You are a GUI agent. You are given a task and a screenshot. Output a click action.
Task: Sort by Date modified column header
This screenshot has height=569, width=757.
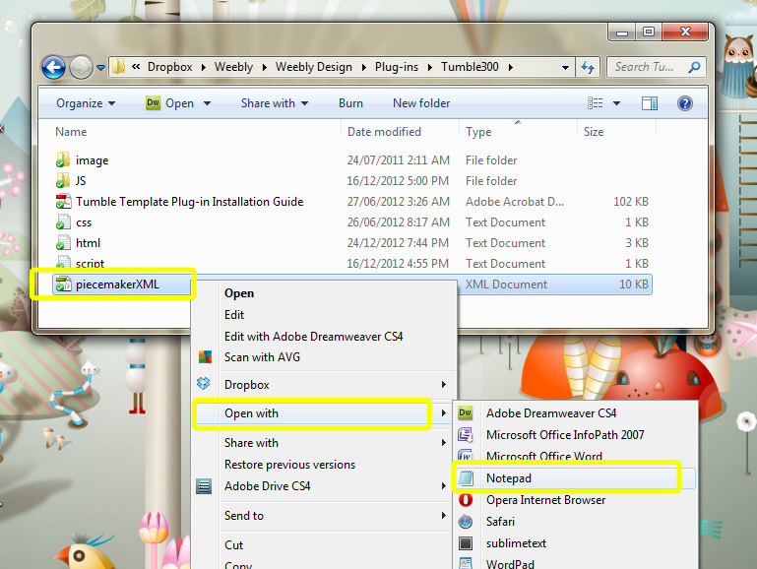point(384,132)
